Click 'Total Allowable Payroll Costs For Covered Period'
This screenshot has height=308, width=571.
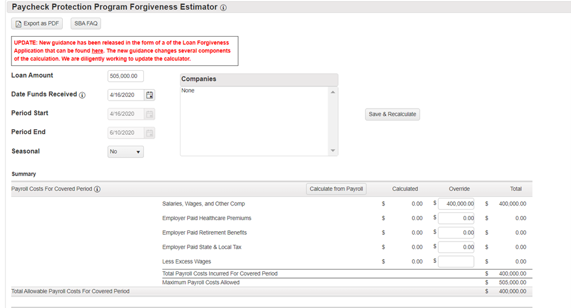pos(70,292)
